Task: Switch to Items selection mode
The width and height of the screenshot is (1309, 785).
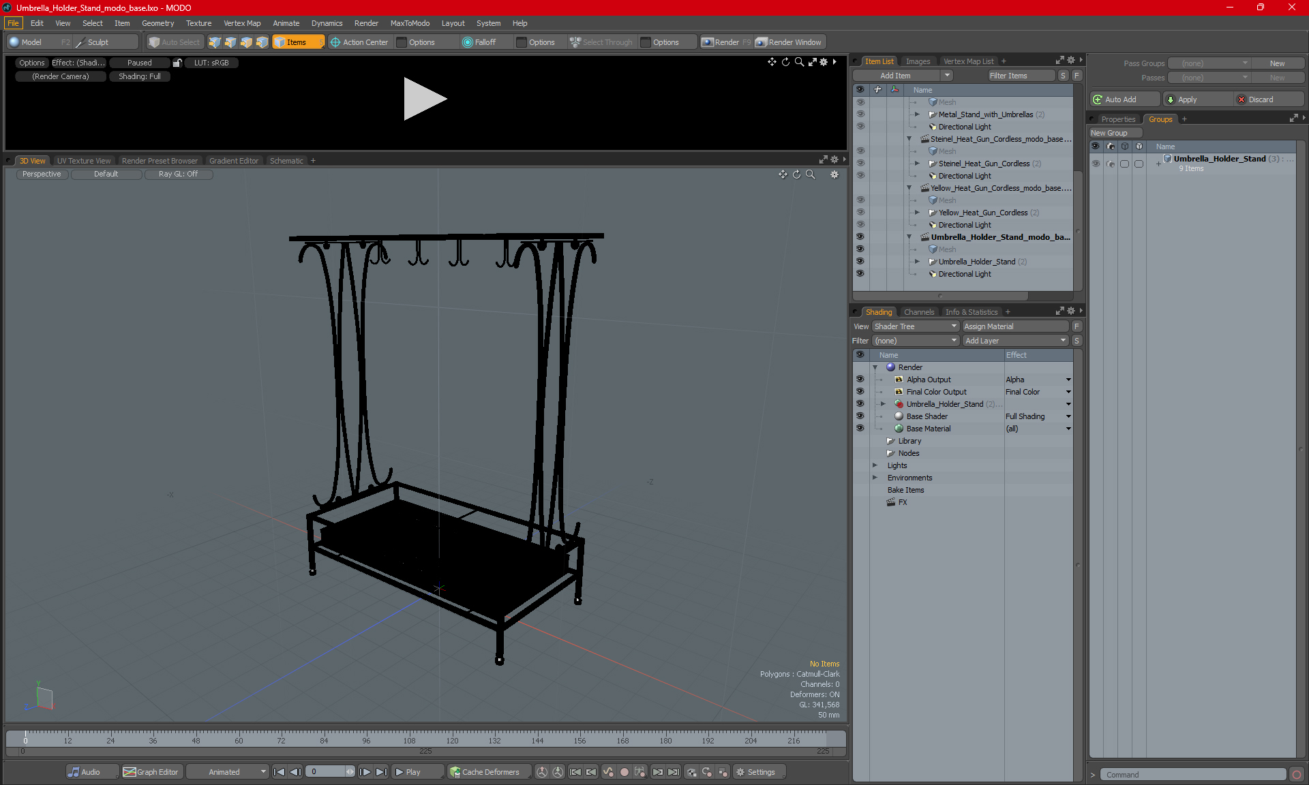Action: pos(298,42)
